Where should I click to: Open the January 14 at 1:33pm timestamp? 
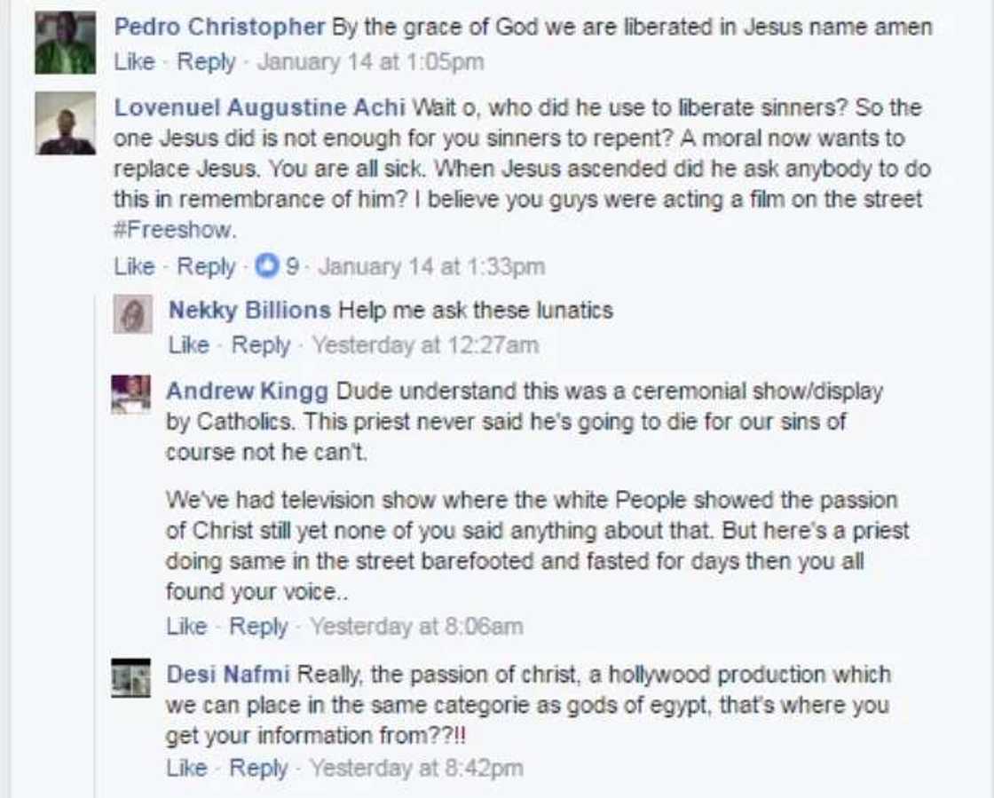point(431,266)
